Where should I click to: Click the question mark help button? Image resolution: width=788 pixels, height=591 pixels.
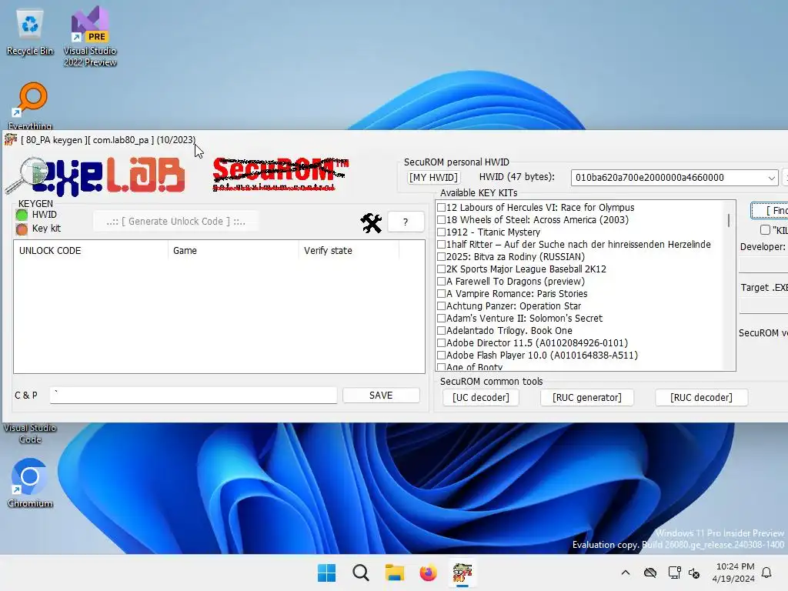[406, 222]
